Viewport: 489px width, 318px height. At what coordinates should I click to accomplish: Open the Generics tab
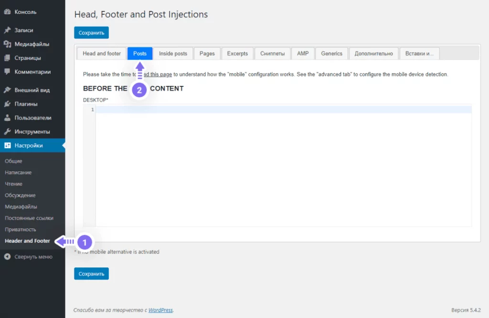pos(331,53)
